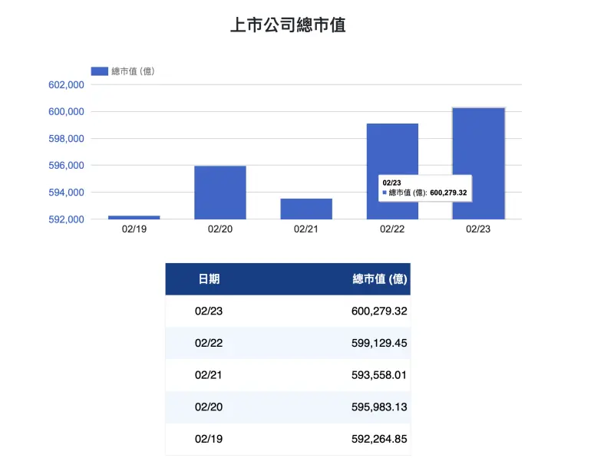
Task: Click the 02/19 x-axis label
Action: 134,229
